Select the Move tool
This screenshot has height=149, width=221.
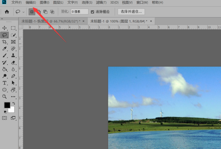5,28
